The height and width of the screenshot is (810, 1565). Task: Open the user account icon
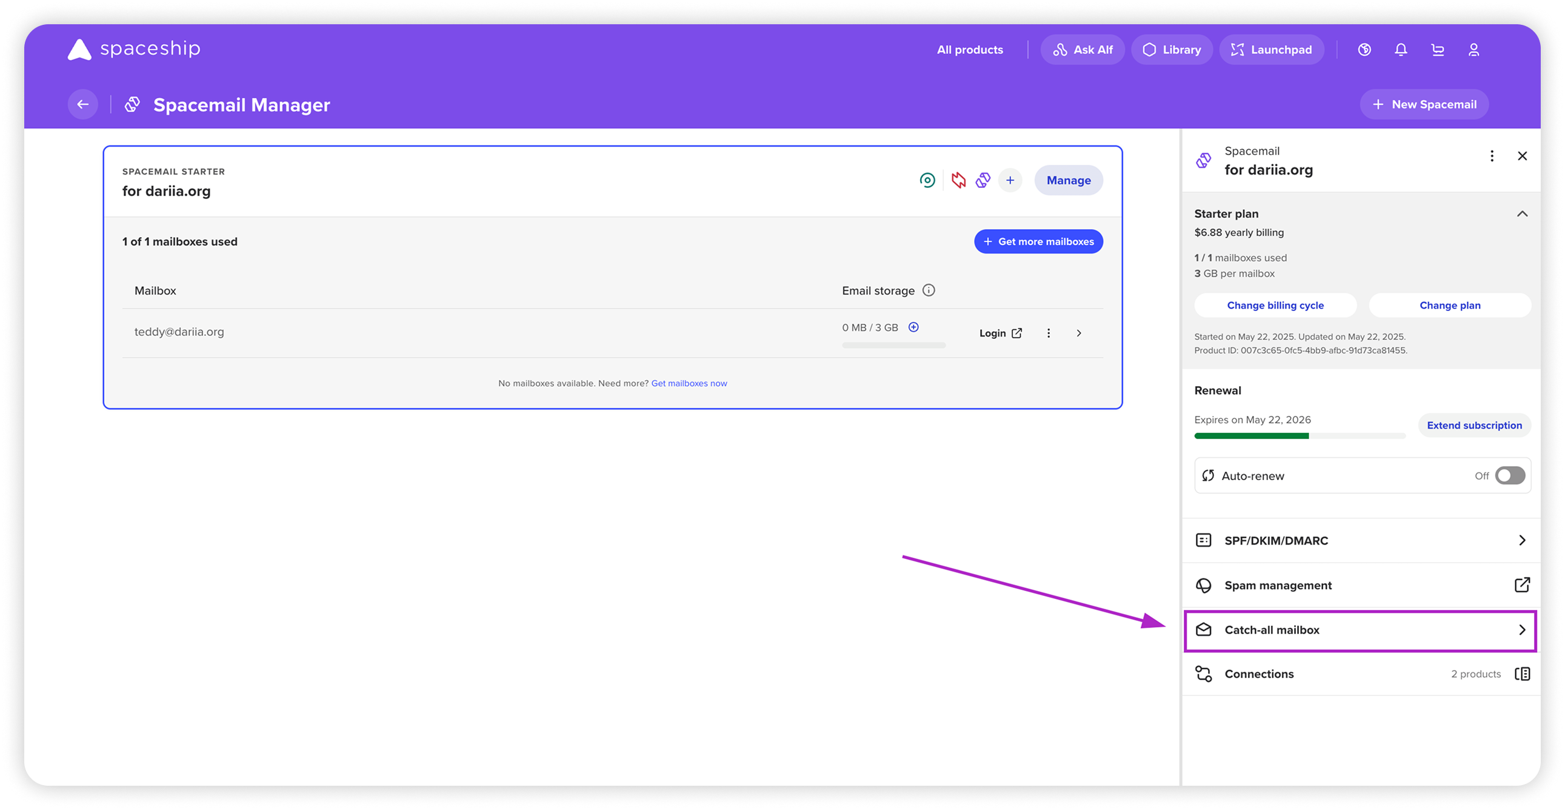pyautogui.click(x=1474, y=50)
